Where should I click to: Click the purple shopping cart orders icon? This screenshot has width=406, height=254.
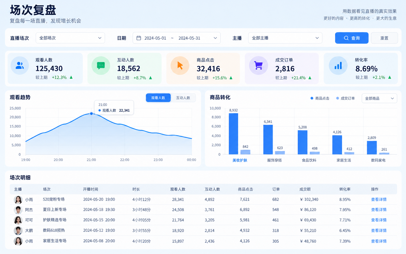click(259, 66)
